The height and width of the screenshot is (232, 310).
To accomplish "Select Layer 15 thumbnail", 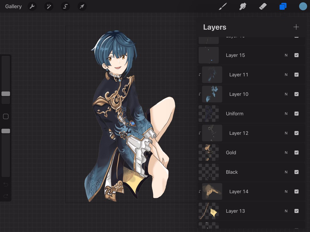I will click(209, 55).
